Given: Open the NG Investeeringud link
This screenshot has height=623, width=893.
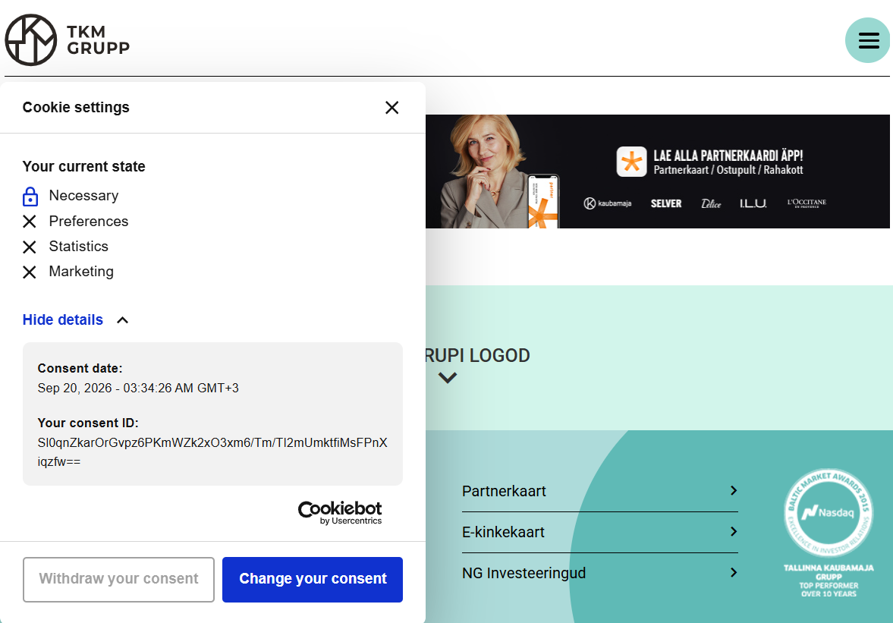Looking at the screenshot, I should coord(524,573).
